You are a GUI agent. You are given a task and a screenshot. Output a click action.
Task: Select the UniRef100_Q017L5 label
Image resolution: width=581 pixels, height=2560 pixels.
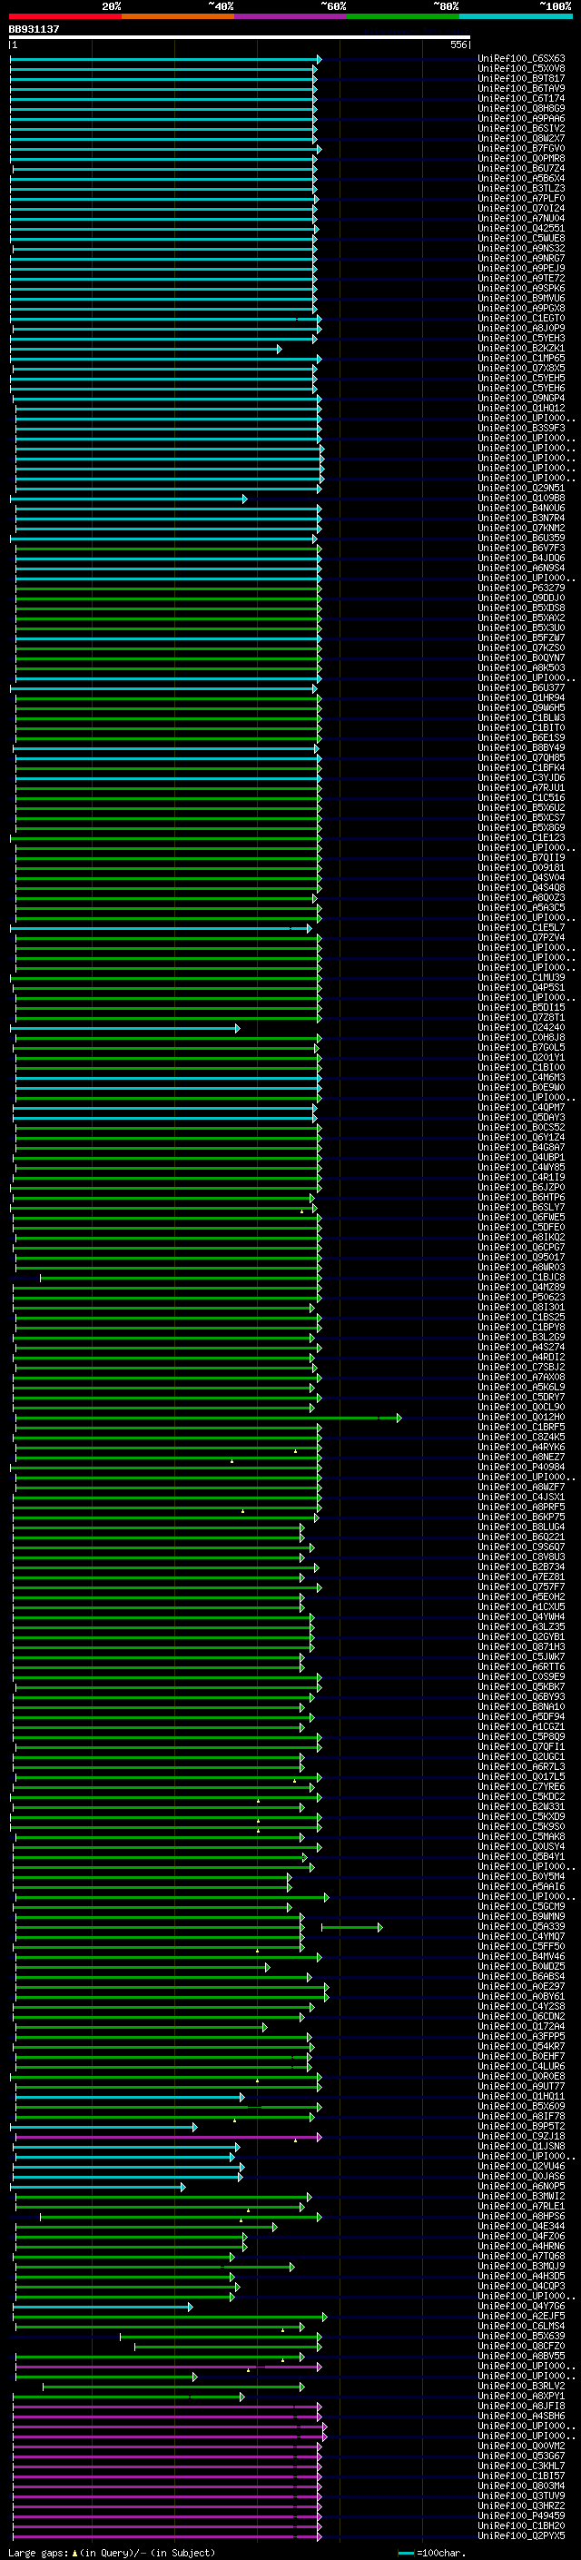pos(521,1776)
